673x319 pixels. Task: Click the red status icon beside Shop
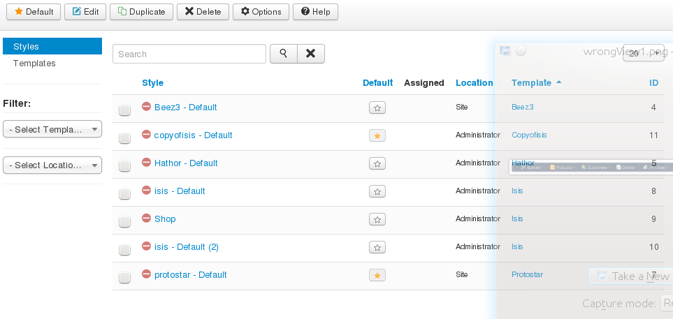click(x=146, y=218)
